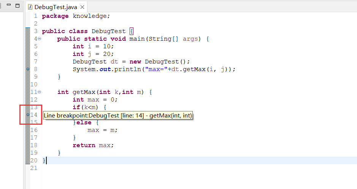Click the 'DebugTest dt = new DebugTest();' line

[131, 62]
